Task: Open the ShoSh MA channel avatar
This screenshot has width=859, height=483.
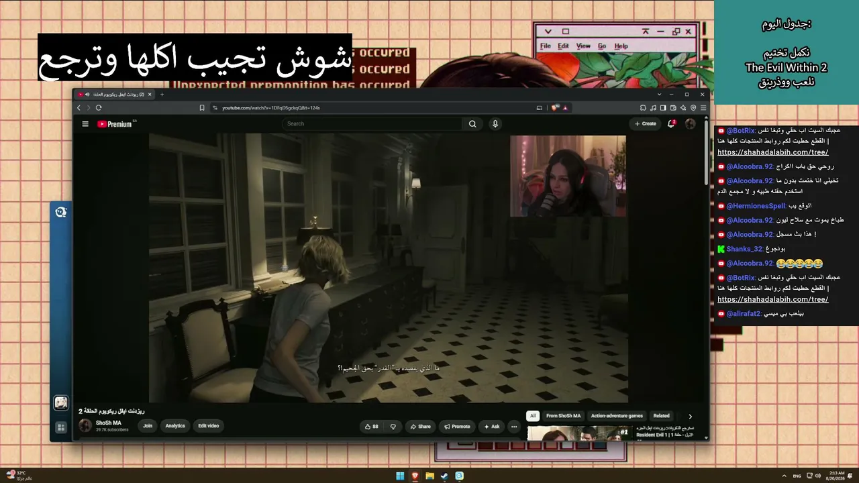Action: (x=85, y=425)
